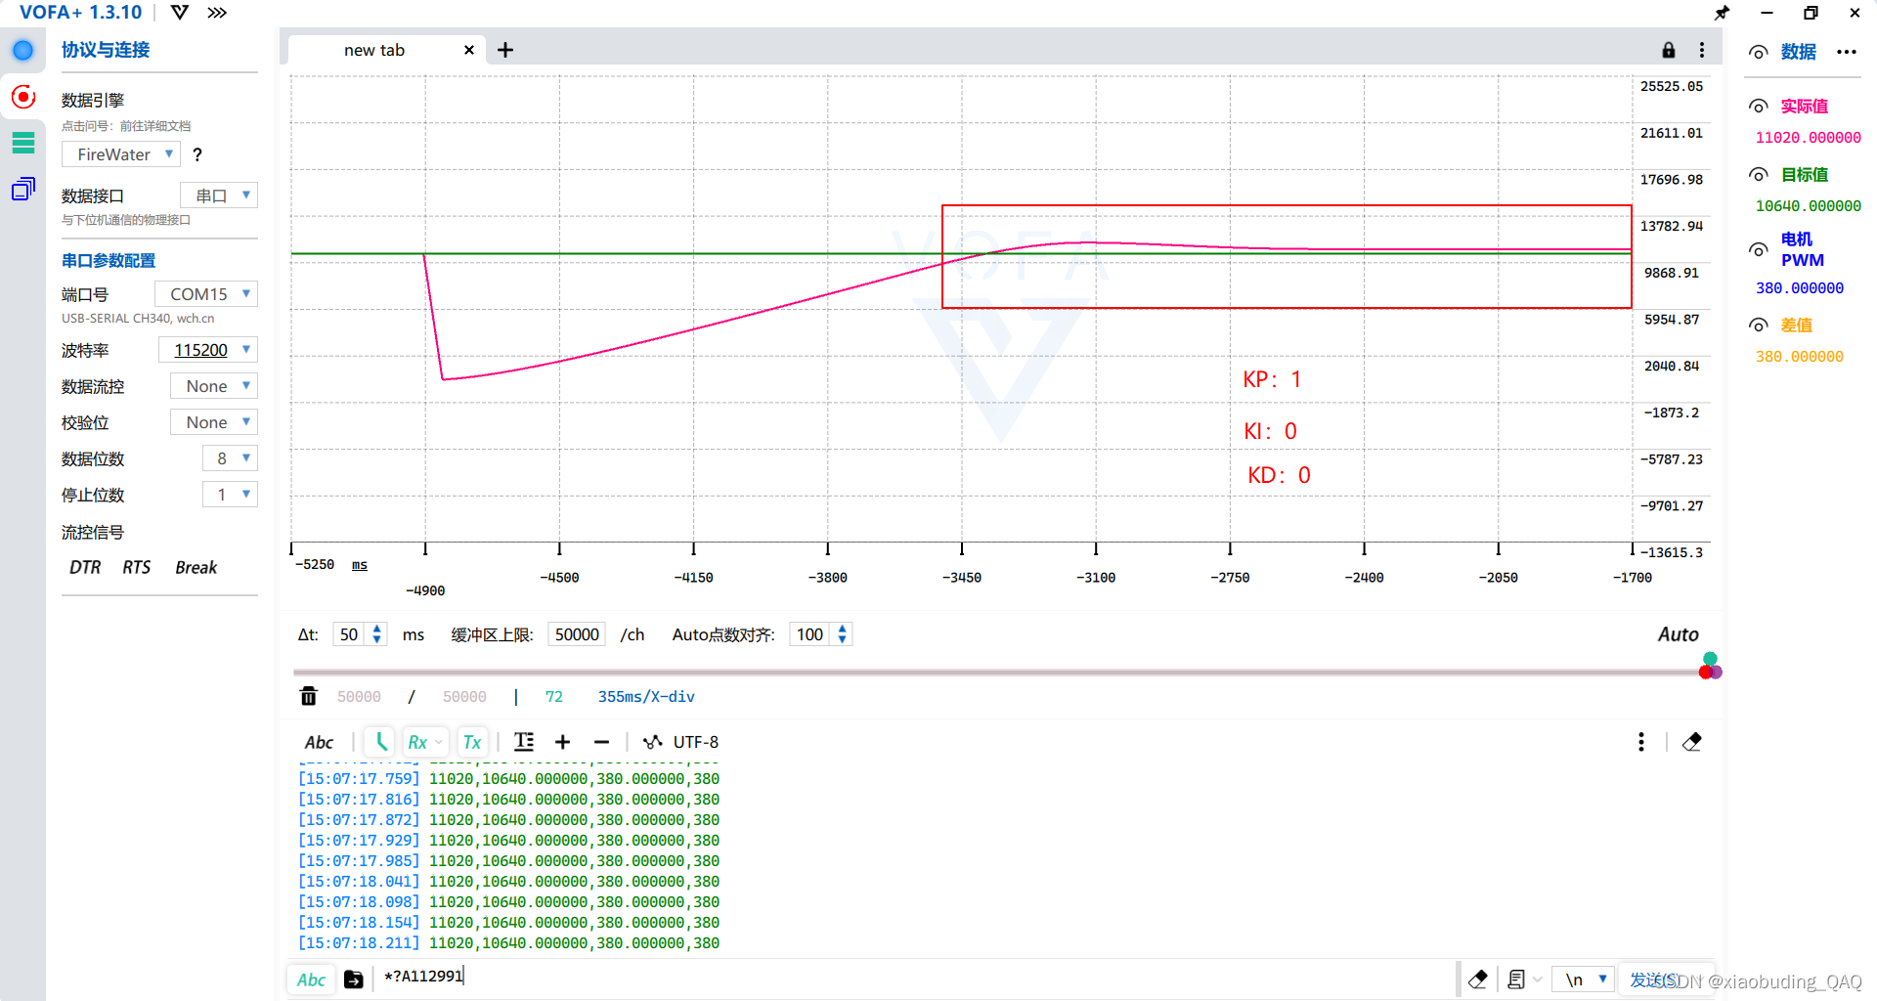Screen dimensions: 1877x1001
Task: Toggle the DTR flow control signal
Action: click(x=85, y=567)
